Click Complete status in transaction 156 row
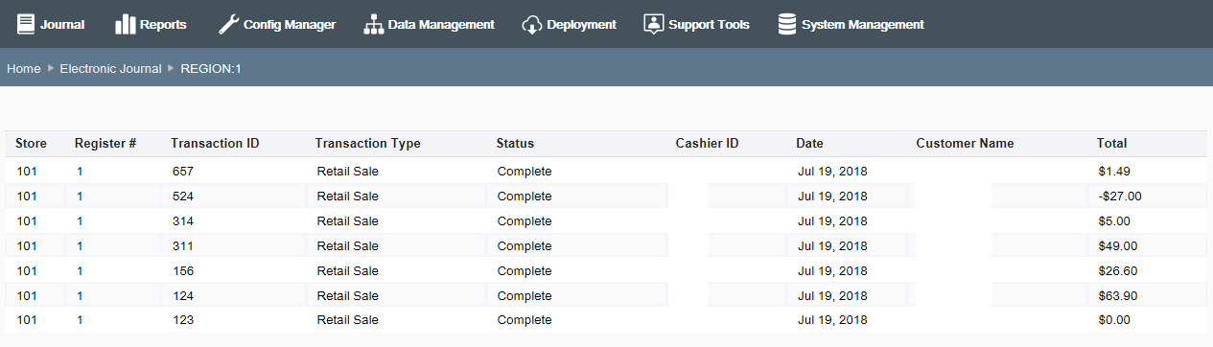Viewport: 1213px width, 347px height. tap(525, 271)
